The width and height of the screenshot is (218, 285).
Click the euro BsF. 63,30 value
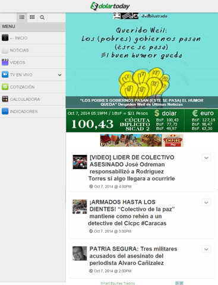click(202, 129)
